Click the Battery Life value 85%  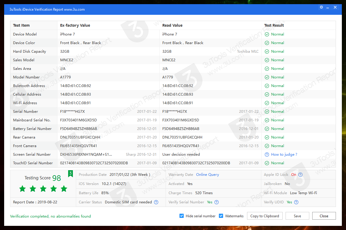[105, 193]
